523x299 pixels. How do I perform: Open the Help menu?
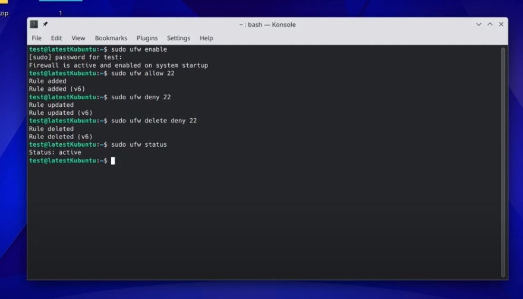(x=206, y=38)
